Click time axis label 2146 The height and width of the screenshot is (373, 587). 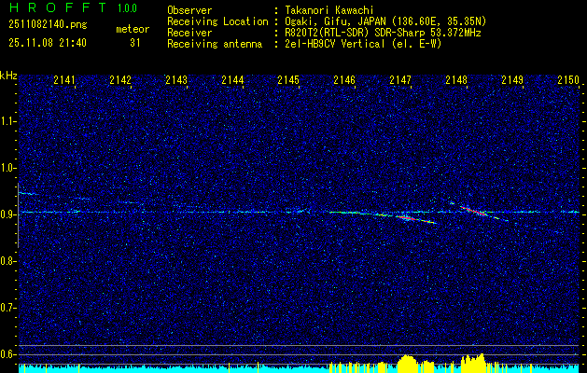pos(344,79)
